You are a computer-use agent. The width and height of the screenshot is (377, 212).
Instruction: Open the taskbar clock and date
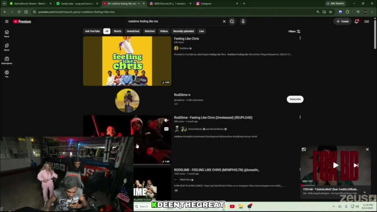tap(368, 206)
